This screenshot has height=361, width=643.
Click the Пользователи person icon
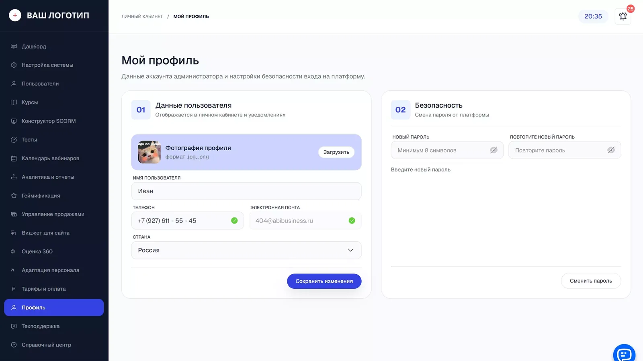coord(14,84)
